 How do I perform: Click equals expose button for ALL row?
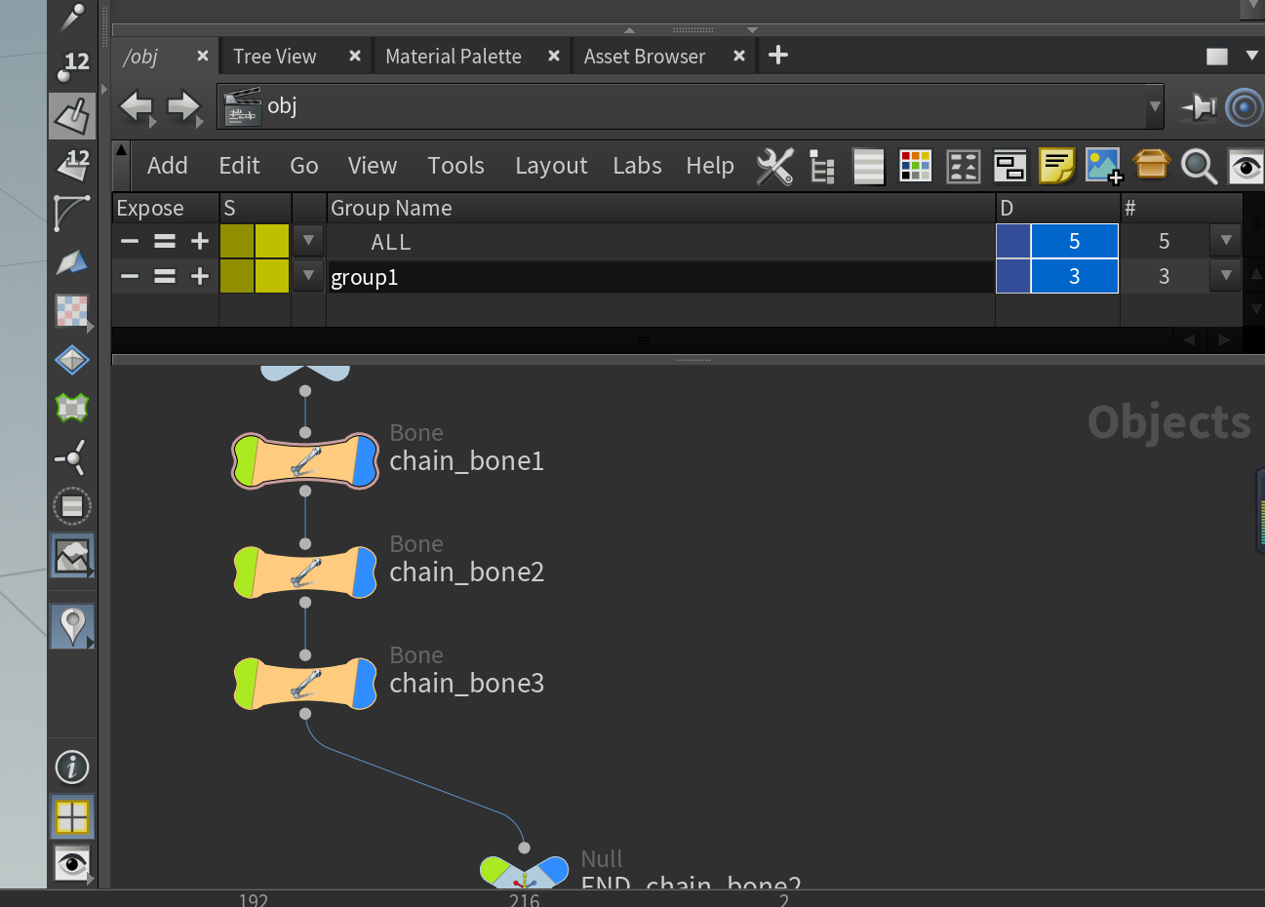pyautogui.click(x=165, y=241)
